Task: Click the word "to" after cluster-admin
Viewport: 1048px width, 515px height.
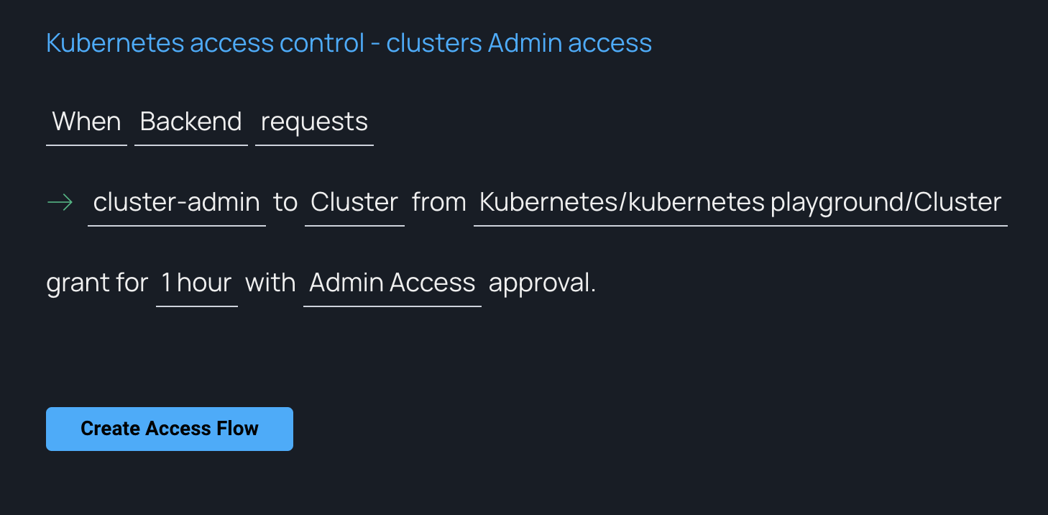Action: (285, 203)
